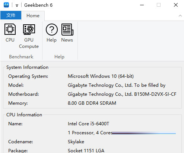The image size is (184, 153).
Task: Click the Motherboard: label
Action: click(x=23, y=94)
